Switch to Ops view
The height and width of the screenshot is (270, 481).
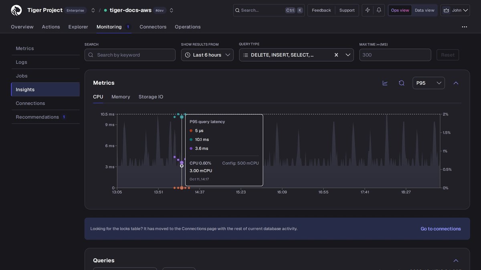400,10
